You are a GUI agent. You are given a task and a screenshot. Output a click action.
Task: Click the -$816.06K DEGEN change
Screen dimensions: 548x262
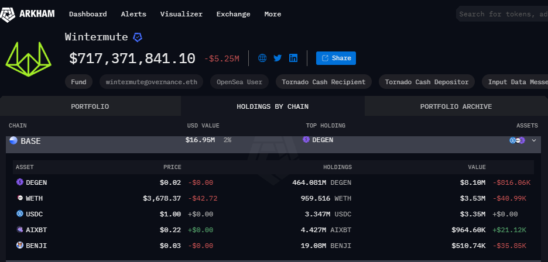pos(512,182)
